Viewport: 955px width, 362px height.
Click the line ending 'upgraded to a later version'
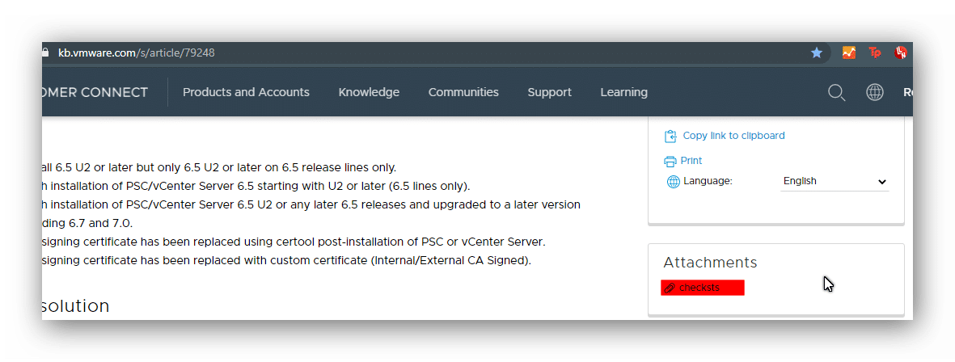pos(311,204)
